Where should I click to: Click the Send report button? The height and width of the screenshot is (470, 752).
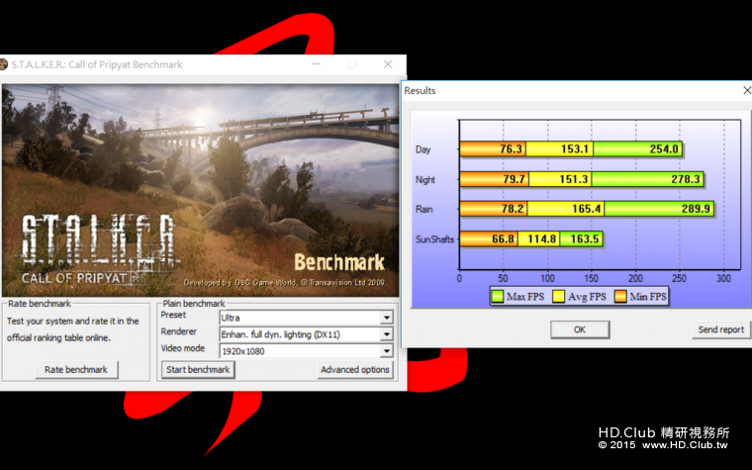click(721, 329)
